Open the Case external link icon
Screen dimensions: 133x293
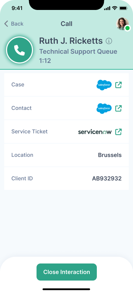pos(118,85)
